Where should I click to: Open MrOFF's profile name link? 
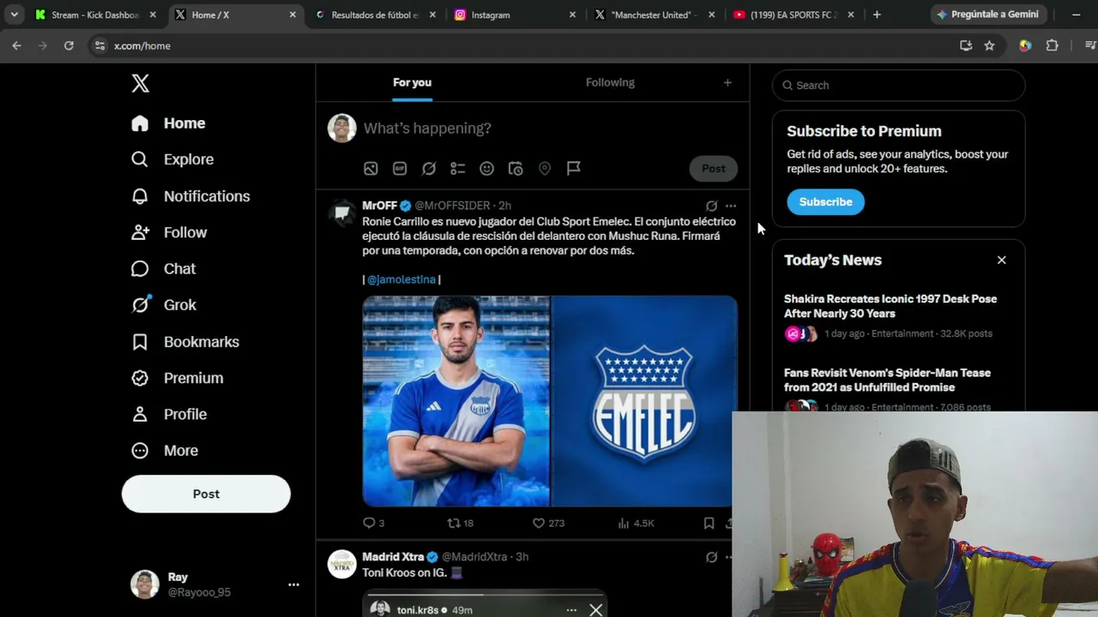pos(379,206)
